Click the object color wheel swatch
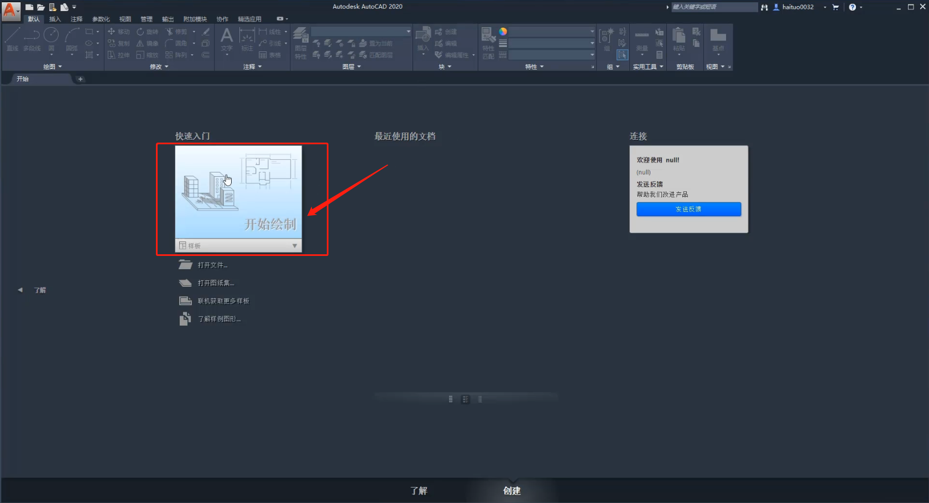This screenshot has height=503, width=929. click(x=503, y=32)
